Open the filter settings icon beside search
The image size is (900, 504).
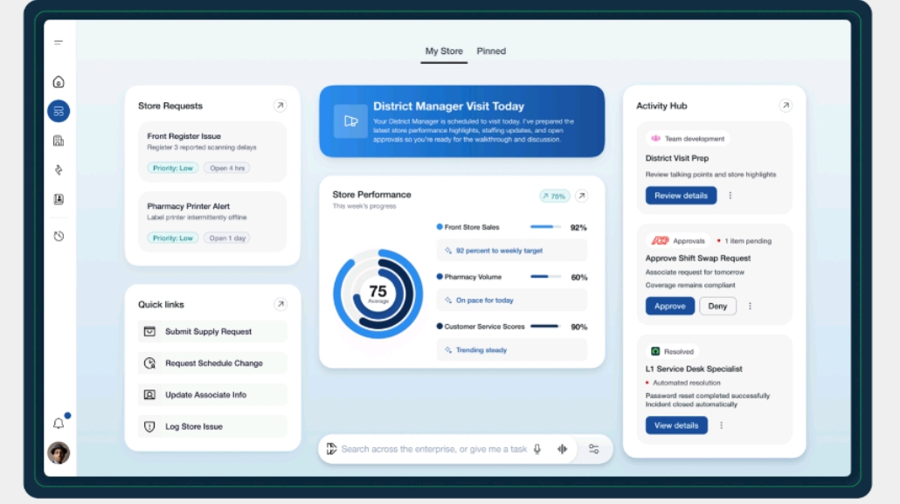[594, 449]
